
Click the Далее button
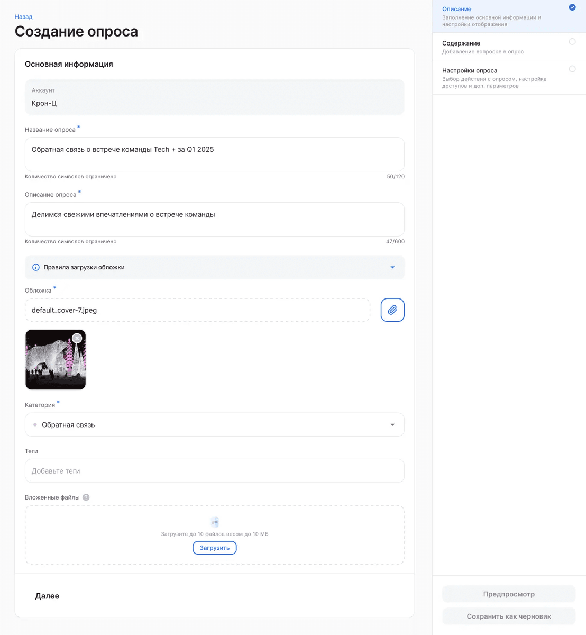pos(47,596)
